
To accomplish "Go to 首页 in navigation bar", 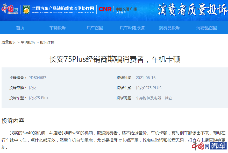I will point(20,28).
